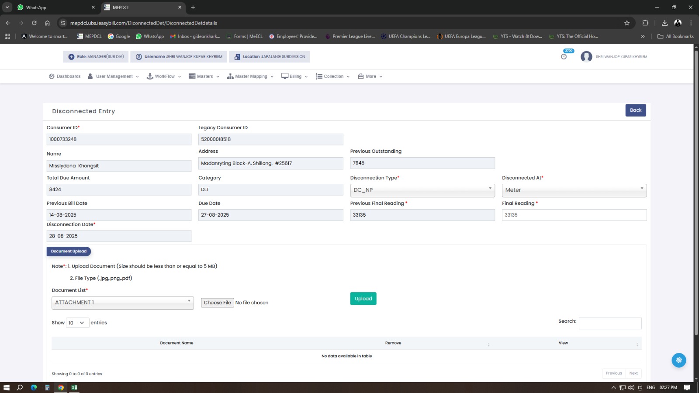Change the Show entries count dropdown

(77, 323)
